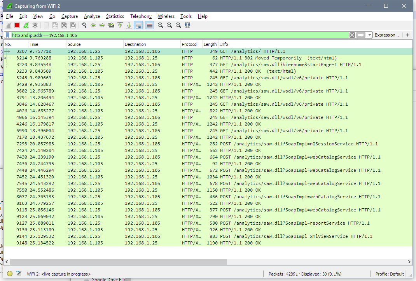Go to the first packet
416x281 pixels.
pyautogui.click(x=120, y=25)
